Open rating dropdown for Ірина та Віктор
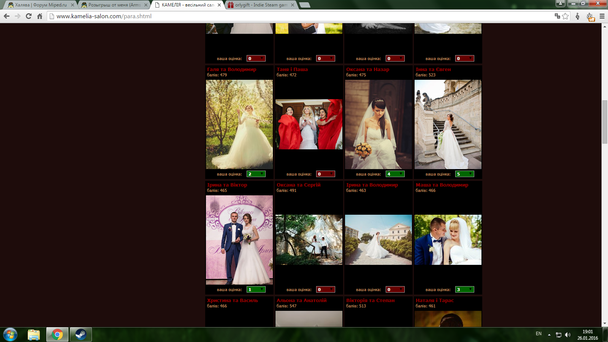This screenshot has height=342, width=608. click(256, 290)
